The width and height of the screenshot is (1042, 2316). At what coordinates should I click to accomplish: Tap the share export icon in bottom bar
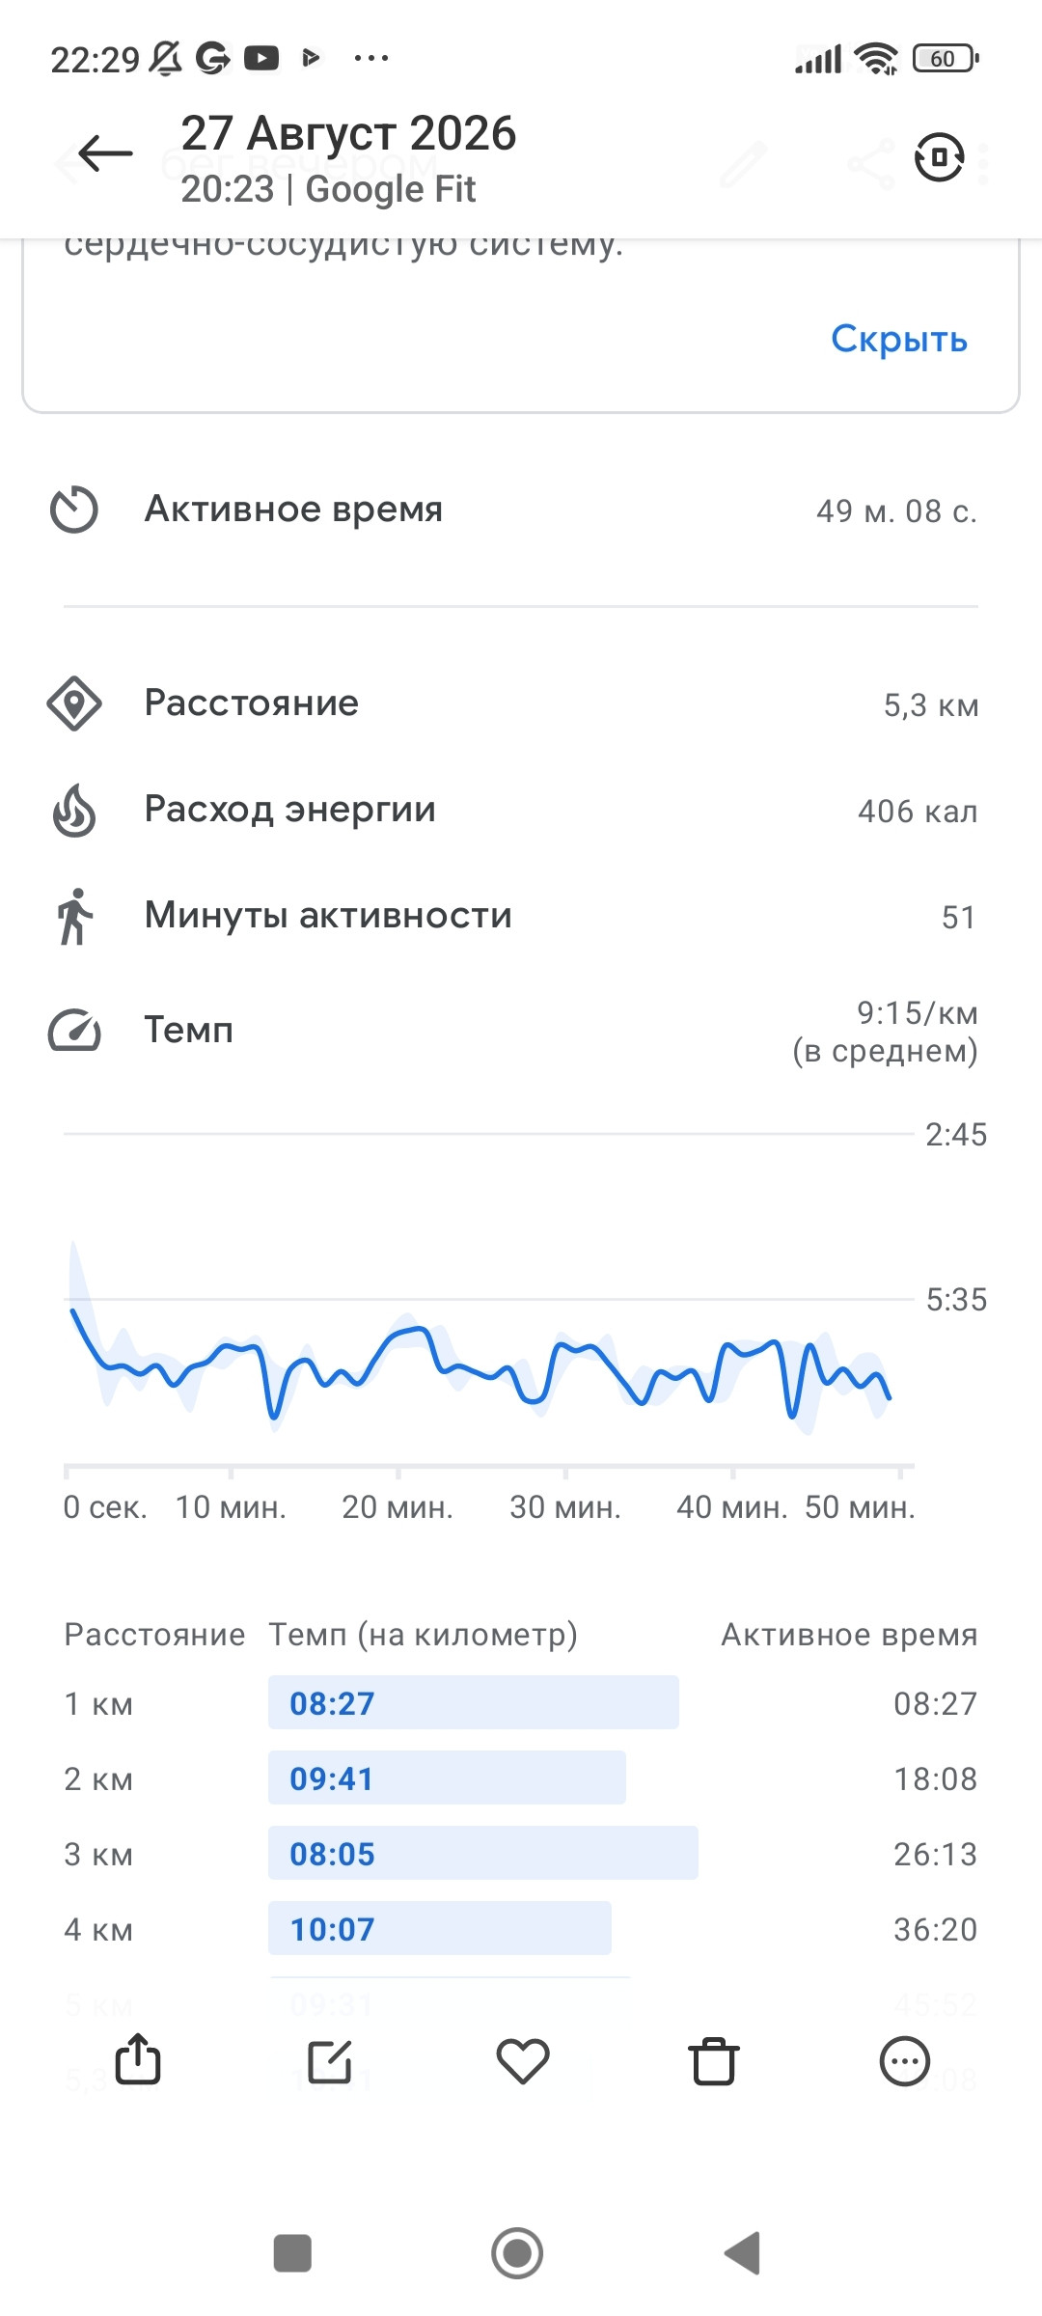coord(138,2059)
